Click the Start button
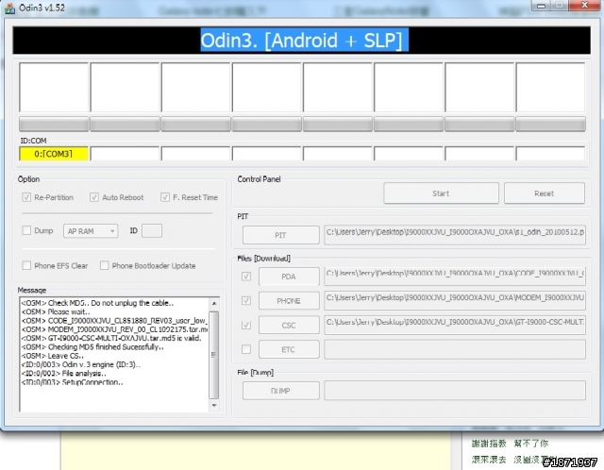The height and width of the screenshot is (470, 604). point(441,193)
